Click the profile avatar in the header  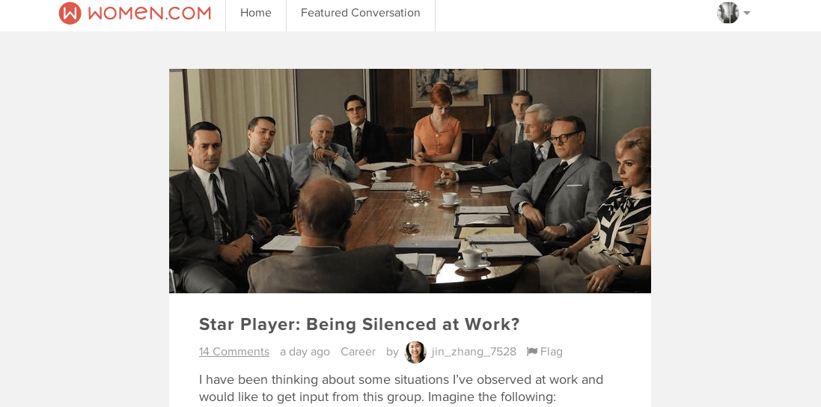point(727,13)
